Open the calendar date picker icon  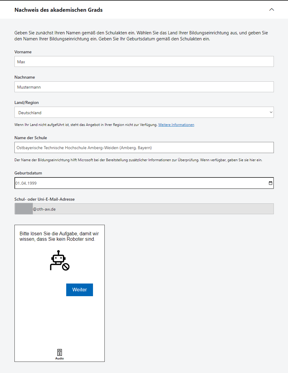270,183
